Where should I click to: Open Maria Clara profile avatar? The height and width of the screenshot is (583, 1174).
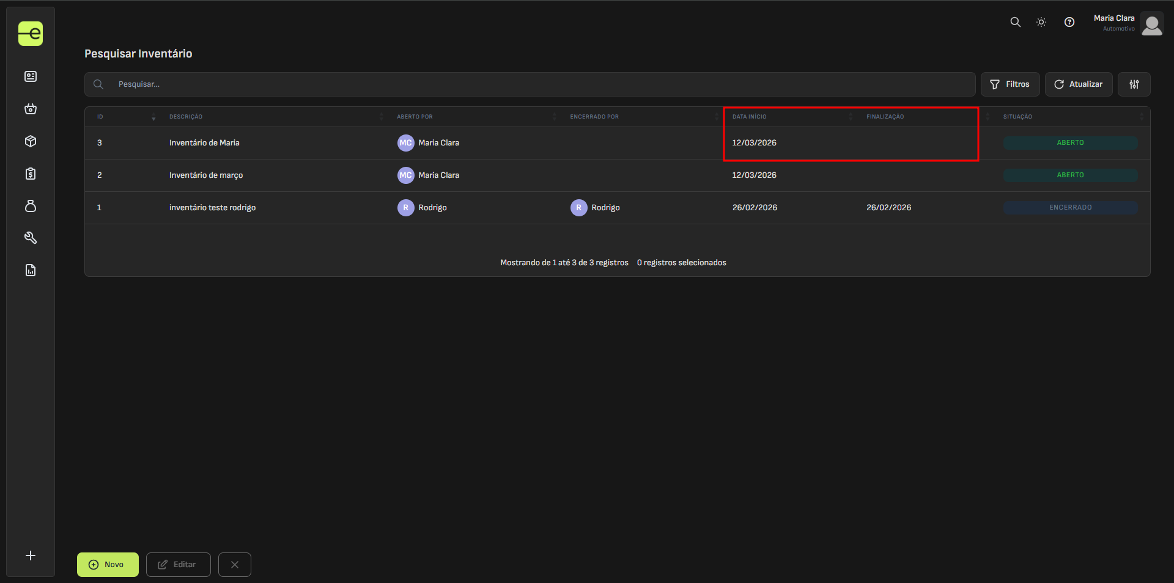[1152, 24]
